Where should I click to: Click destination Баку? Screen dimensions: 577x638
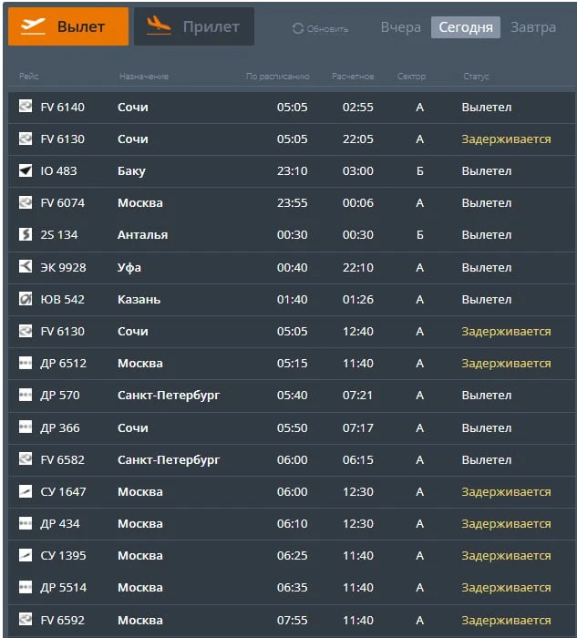[131, 171]
